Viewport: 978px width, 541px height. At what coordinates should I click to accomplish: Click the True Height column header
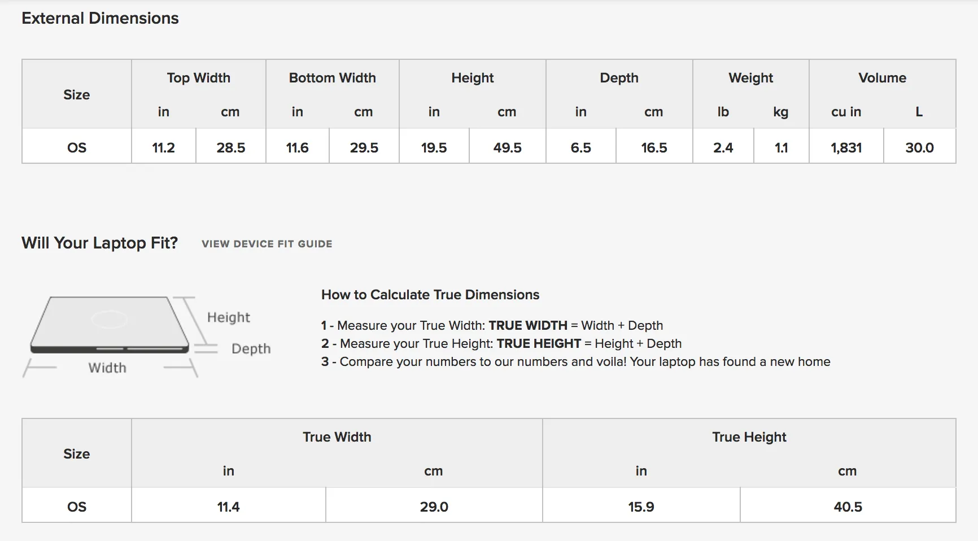(749, 437)
